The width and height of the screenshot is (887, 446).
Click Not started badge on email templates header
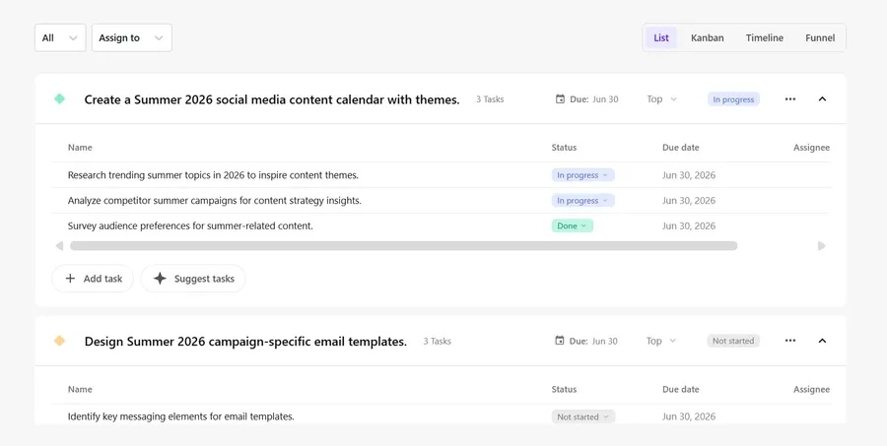coord(733,341)
